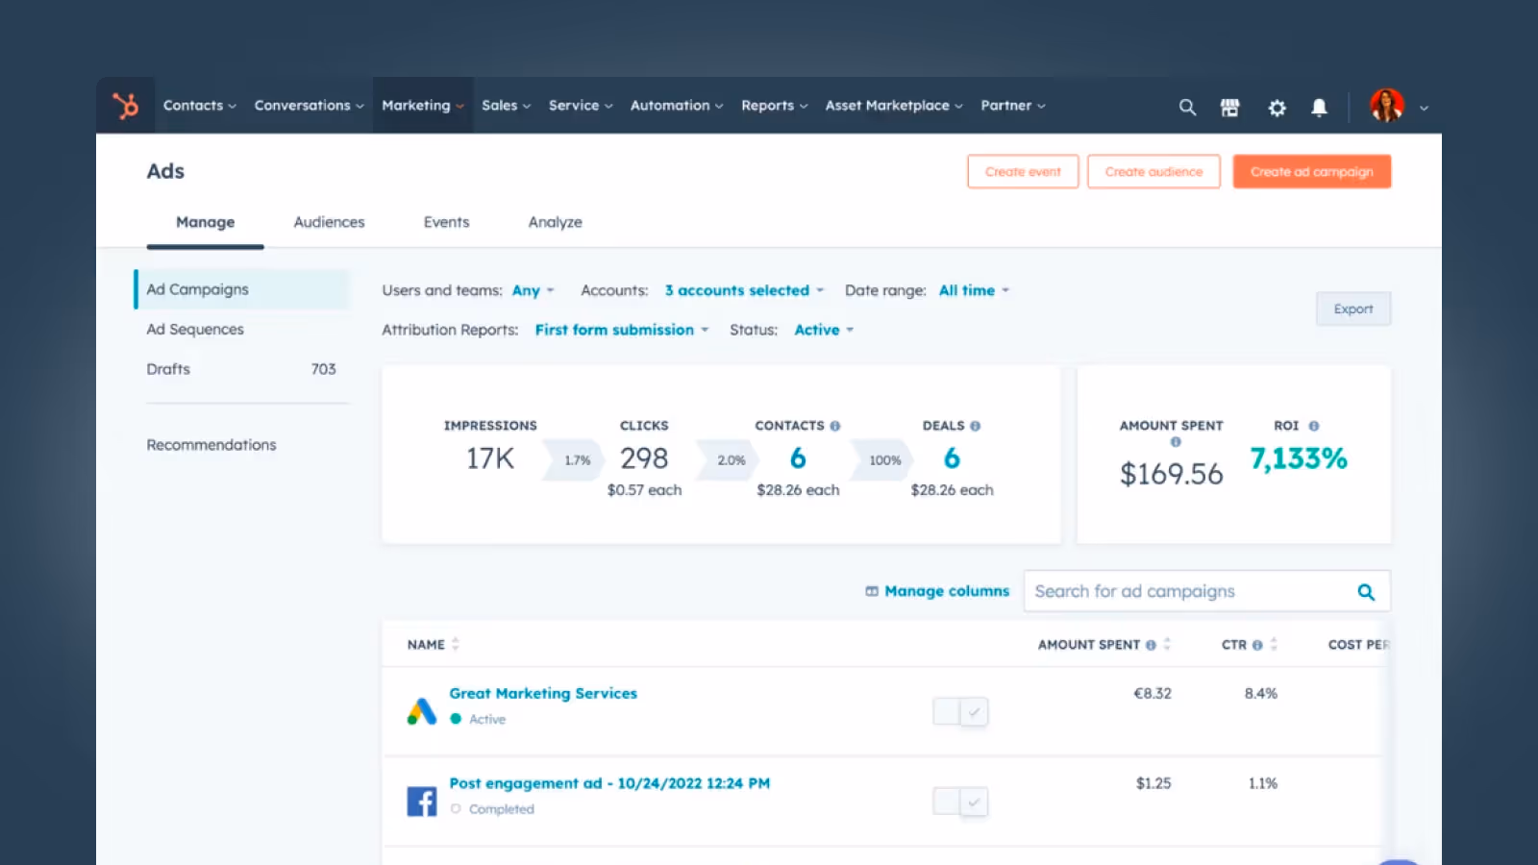The width and height of the screenshot is (1538, 865).
Task: Expand the account menu chevron beside avatar
Action: point(1424,109)
